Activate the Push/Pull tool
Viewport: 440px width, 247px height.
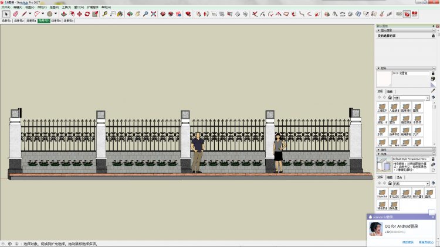coord(64,13)
